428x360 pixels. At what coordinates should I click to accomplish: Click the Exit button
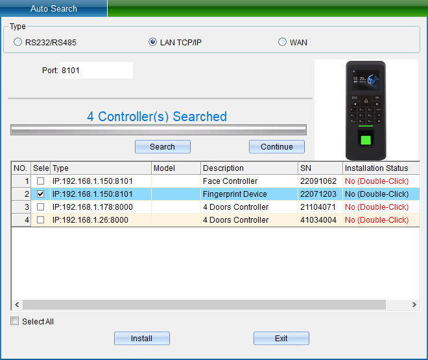click(281, 339)
